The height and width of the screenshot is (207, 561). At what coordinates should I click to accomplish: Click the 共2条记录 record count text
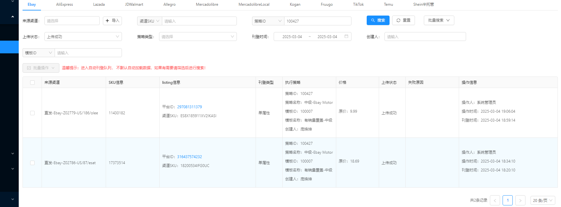click(478, 200)
